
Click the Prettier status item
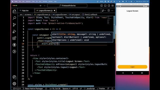(101, 88)
